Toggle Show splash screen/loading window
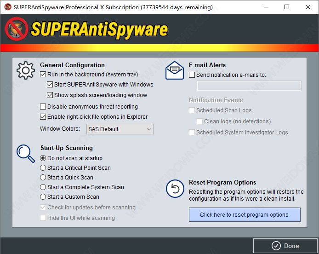The height and width of the screenshot is (254, 319). tap(50, 95)
